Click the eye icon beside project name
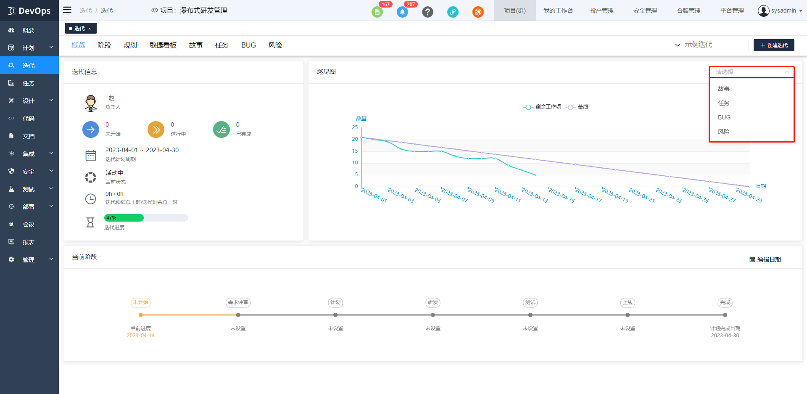807x394 pixels. (155, 11)
